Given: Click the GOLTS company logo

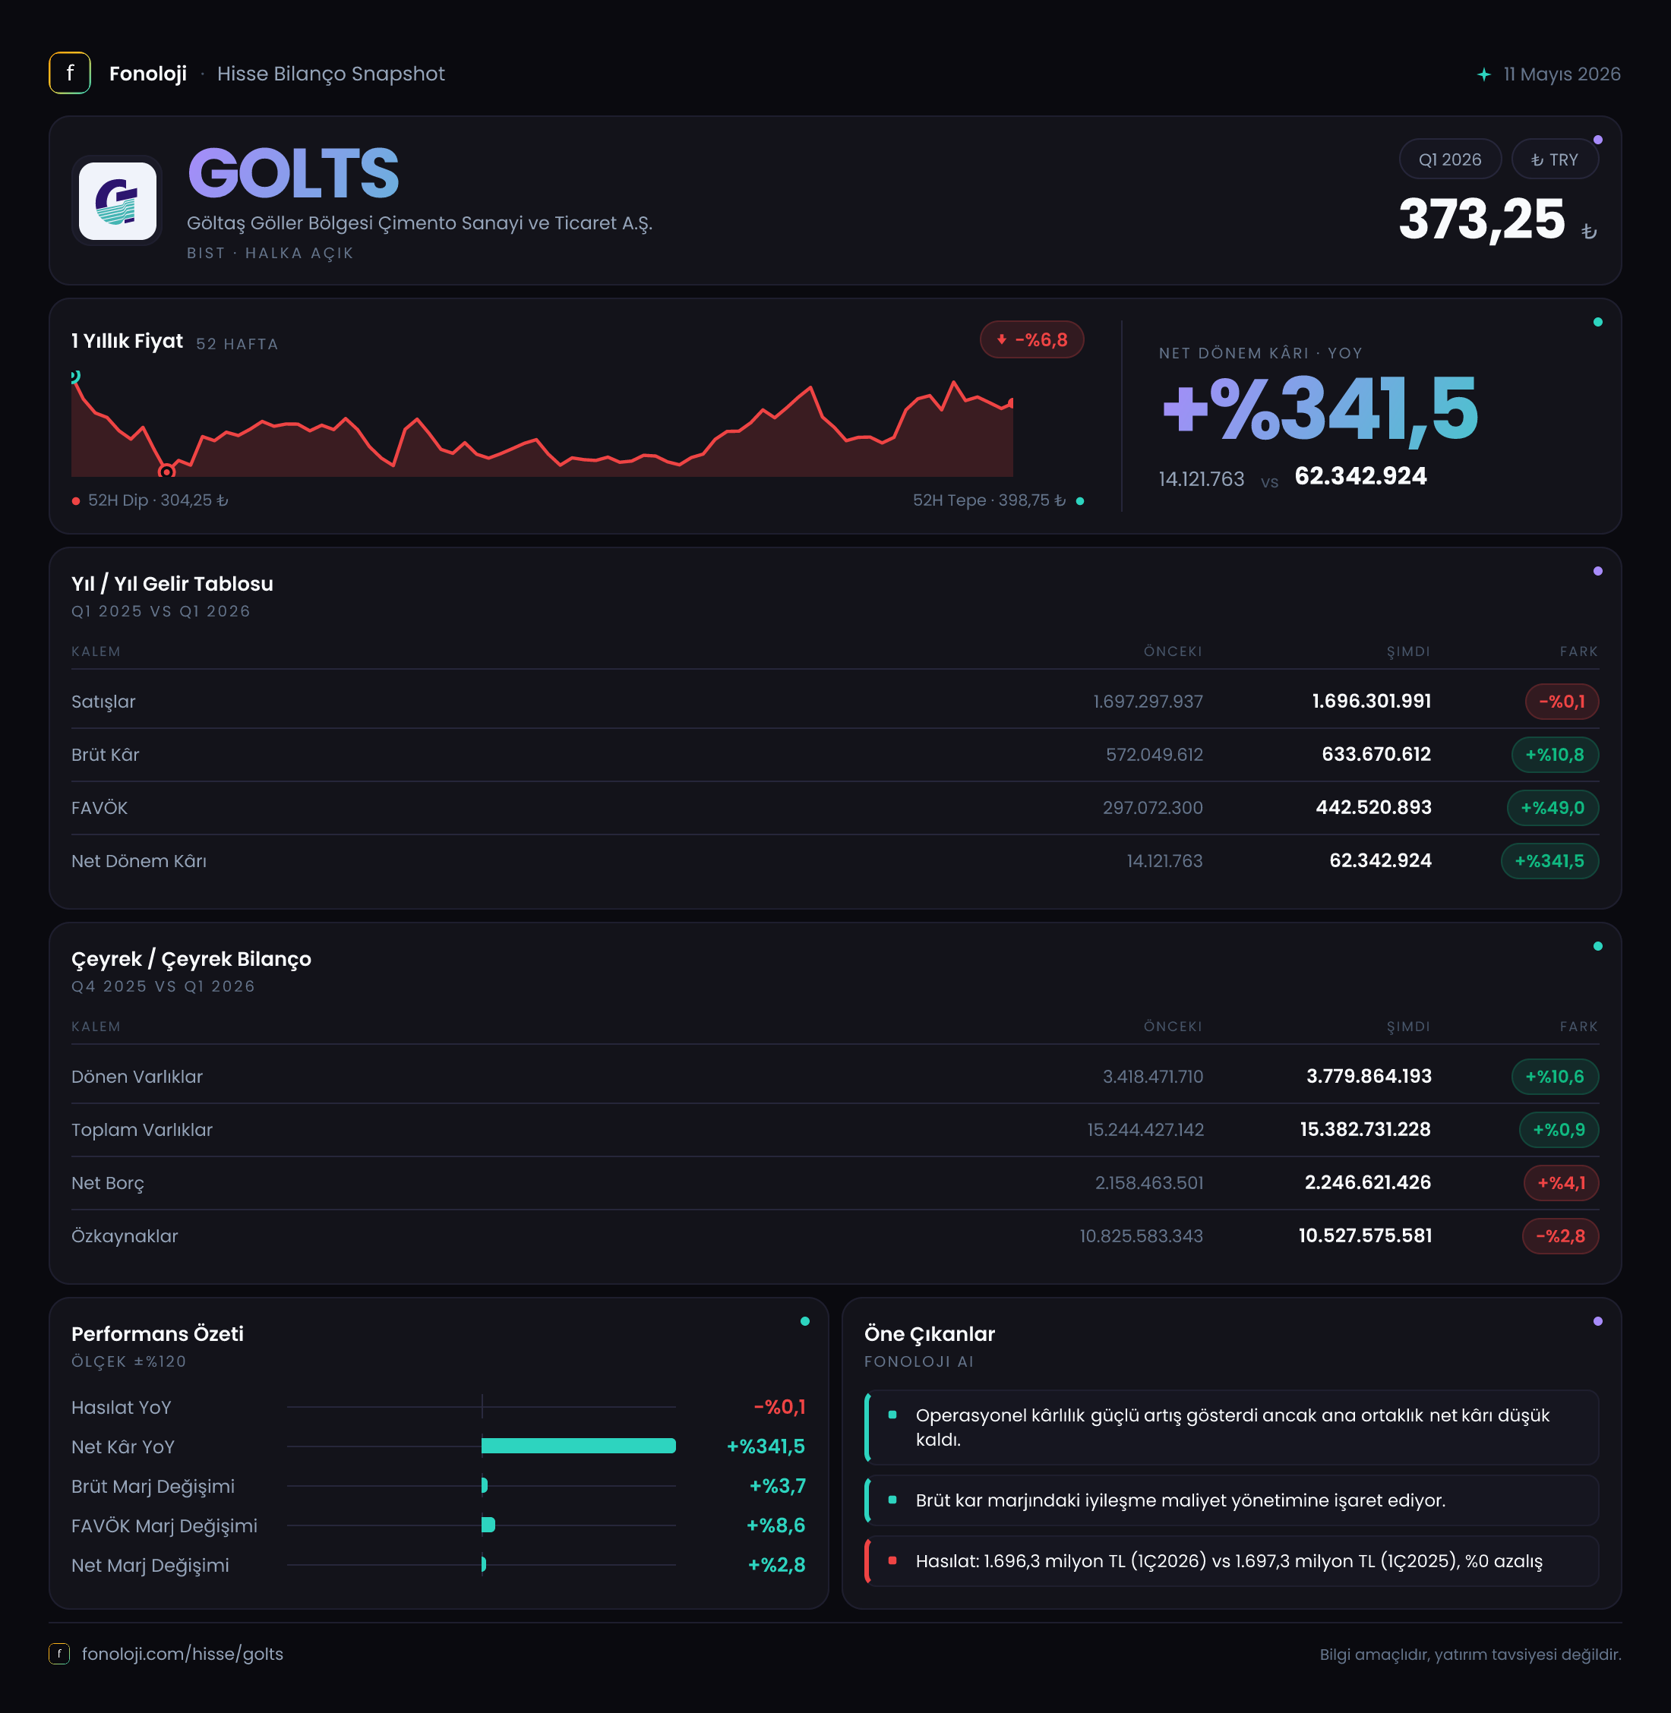Looking at the screenshot, I should coord(118,201).
